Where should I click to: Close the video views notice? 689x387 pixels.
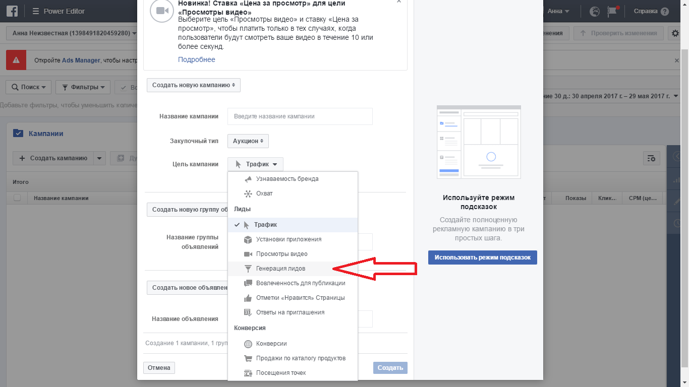pyautogui.click(x=399, y=2)
